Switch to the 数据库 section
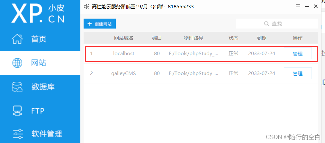325x143 pixels. (43, 87)
